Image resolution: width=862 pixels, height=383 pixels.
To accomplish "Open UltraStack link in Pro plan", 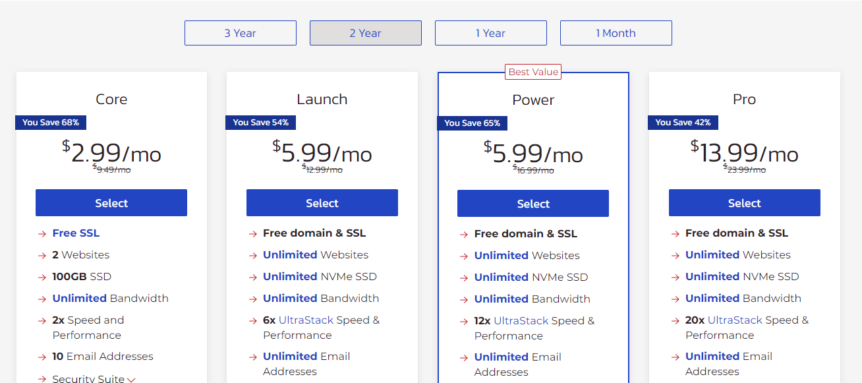I will [x=735, y=320].
